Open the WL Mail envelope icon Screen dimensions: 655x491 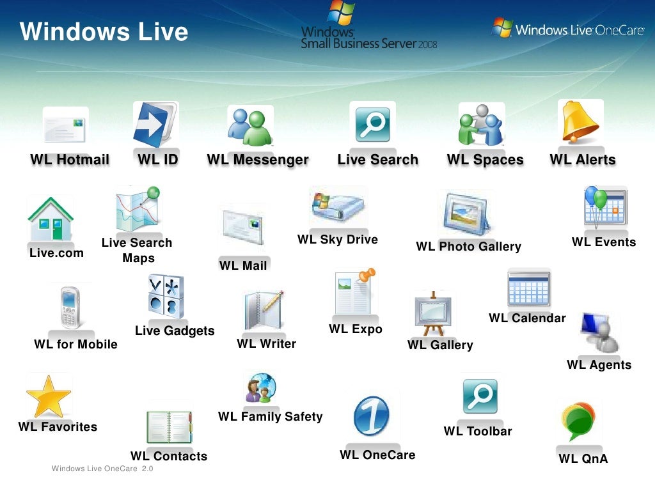pyautogui.click(x=243, y=227)
